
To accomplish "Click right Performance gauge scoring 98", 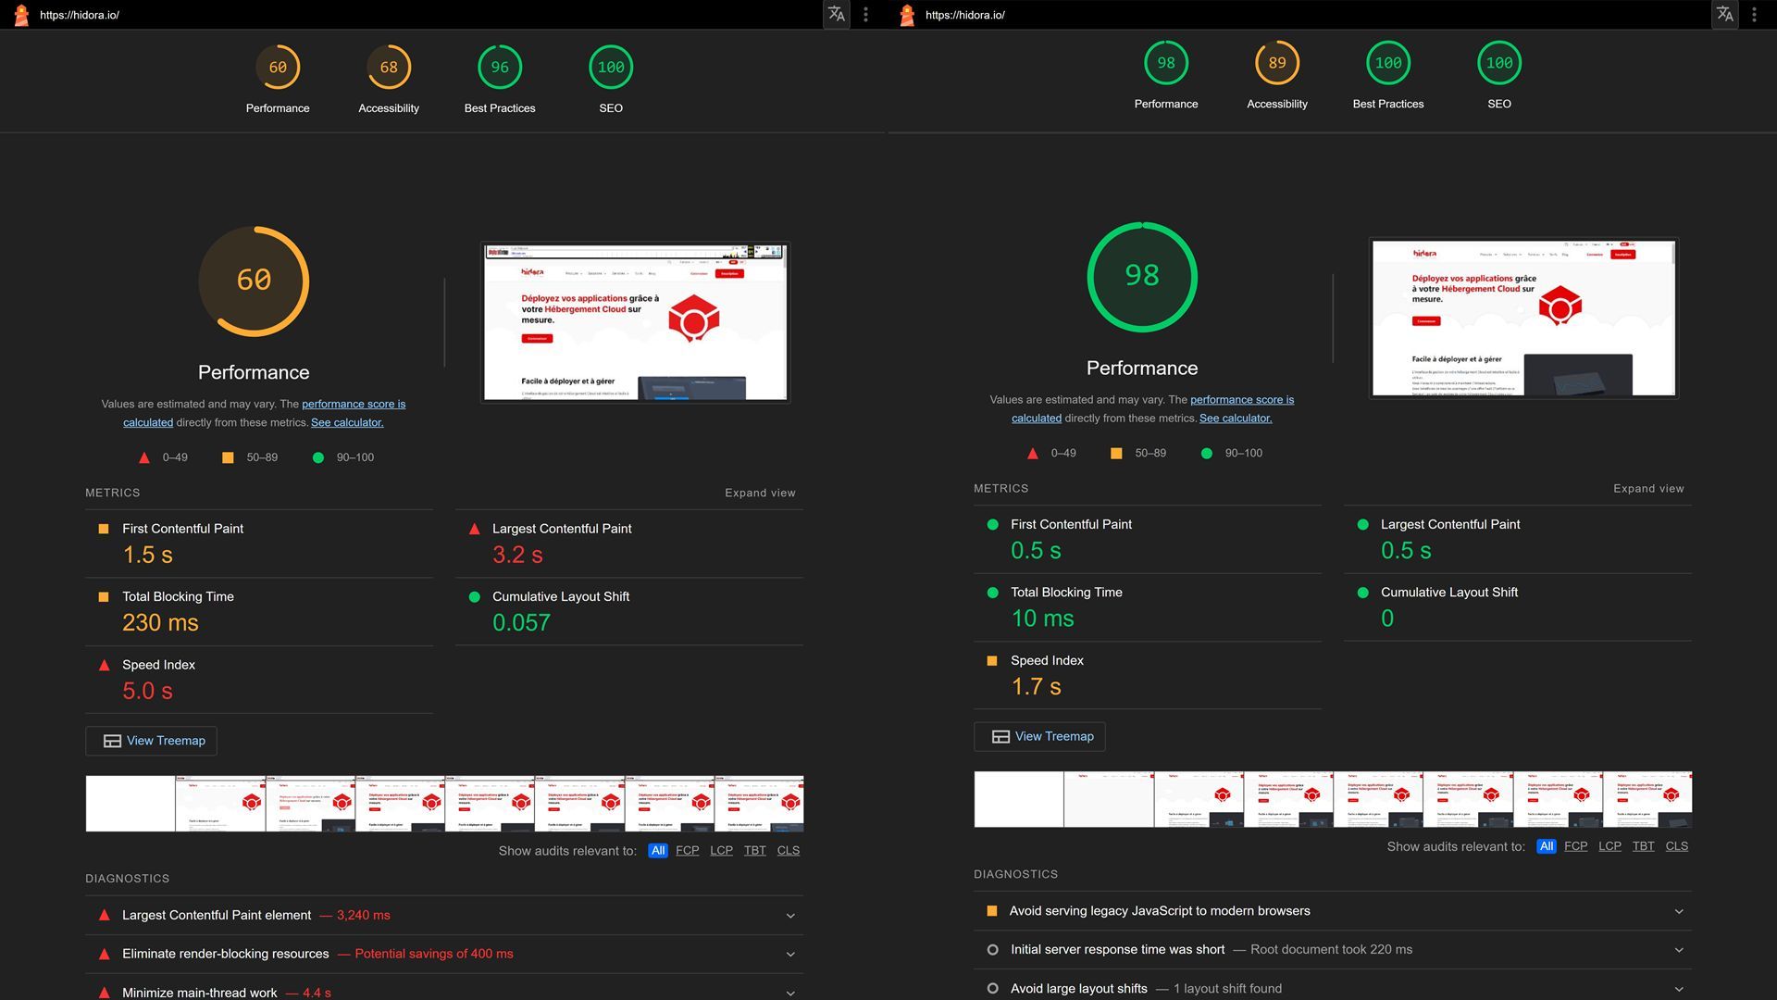I will click(1166, 64).
